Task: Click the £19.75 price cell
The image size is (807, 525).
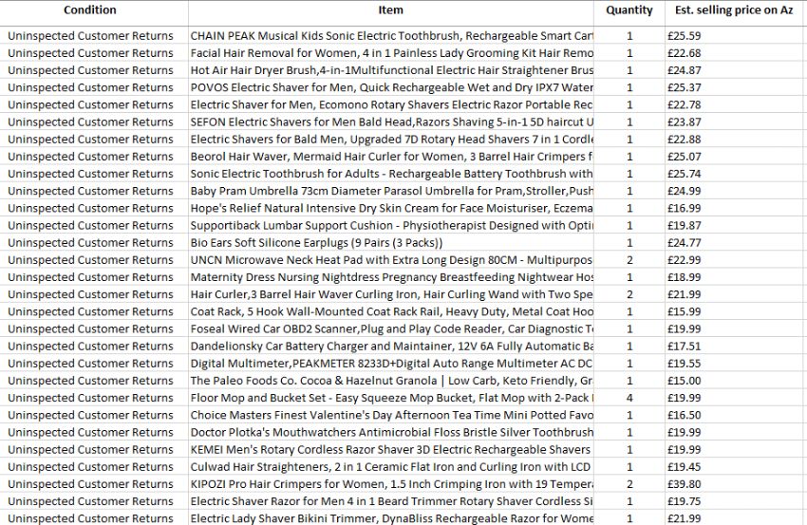Action: [x=736, y=501]
